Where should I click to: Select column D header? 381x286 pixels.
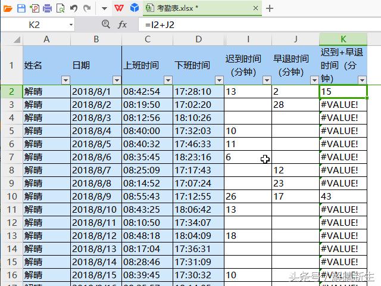pyautogui.click(x=198, y=39)
